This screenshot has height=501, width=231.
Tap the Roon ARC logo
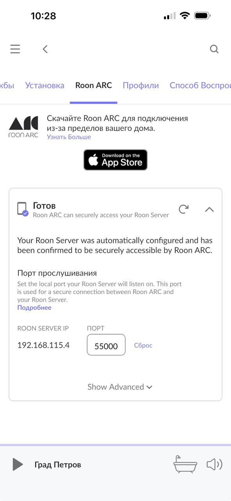point(23,127)
